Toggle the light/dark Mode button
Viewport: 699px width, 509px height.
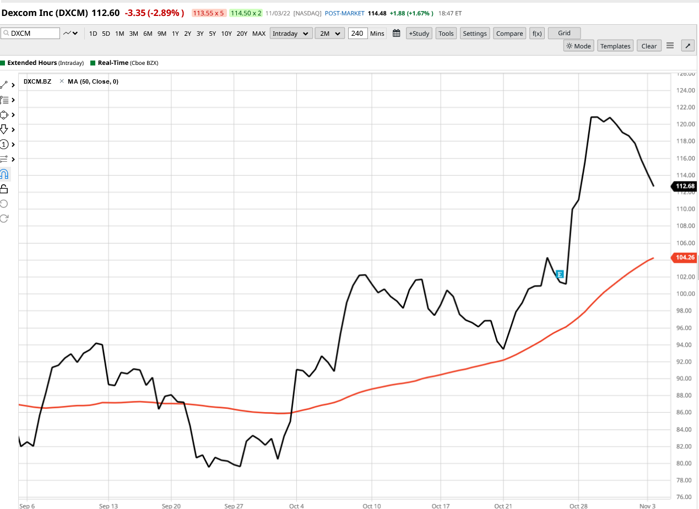pos(578,46)
